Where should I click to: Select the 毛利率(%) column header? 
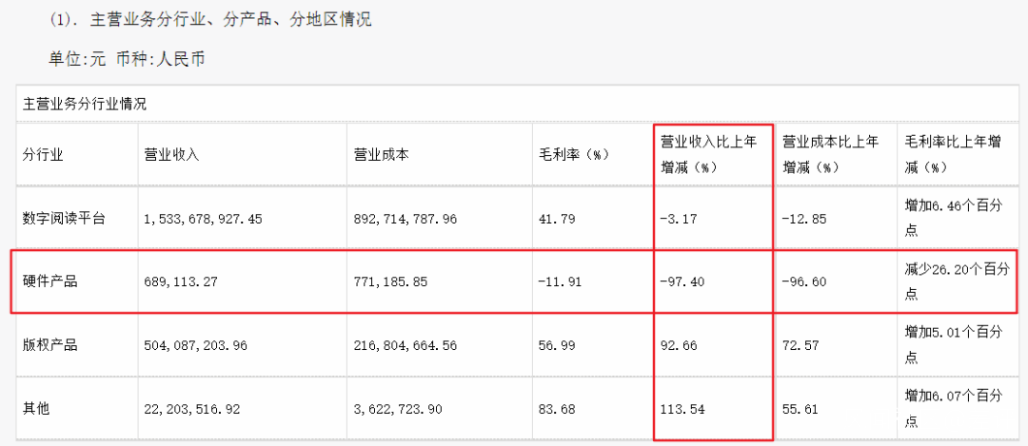(573, 154)
